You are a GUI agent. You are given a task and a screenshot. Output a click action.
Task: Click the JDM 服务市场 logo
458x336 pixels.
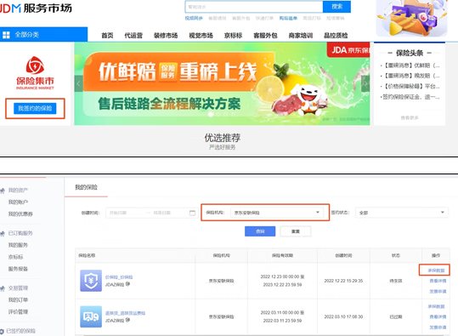click(36, 9)
